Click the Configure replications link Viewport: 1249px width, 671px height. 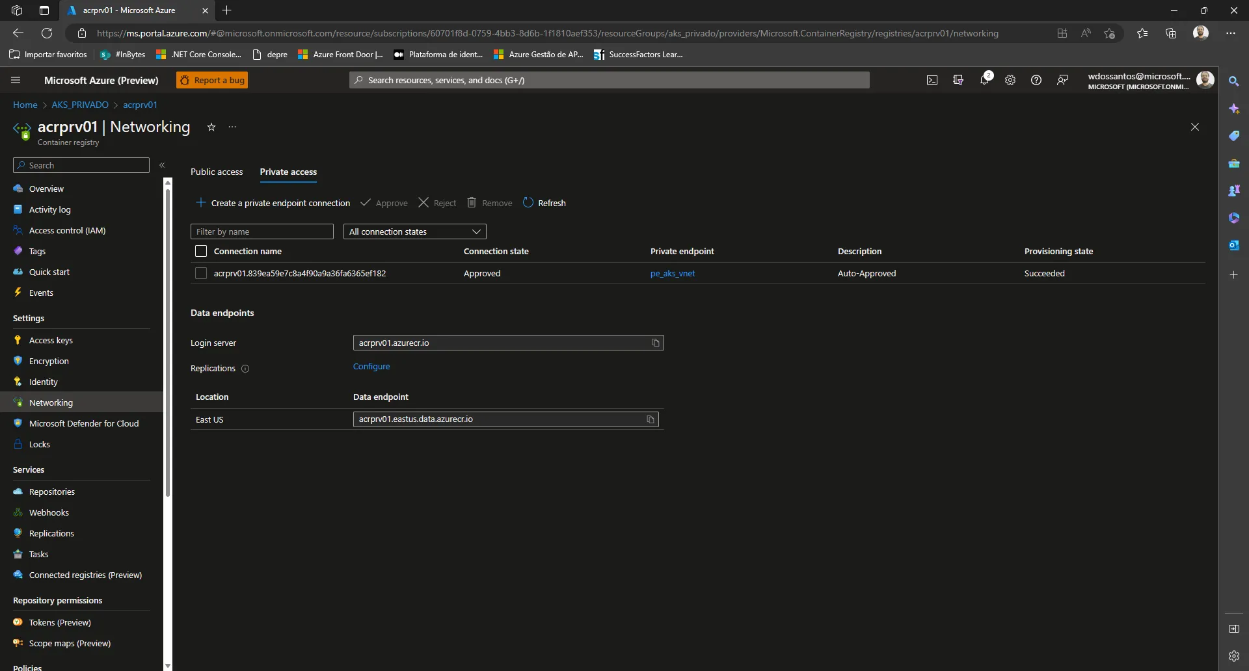(371, 366)
